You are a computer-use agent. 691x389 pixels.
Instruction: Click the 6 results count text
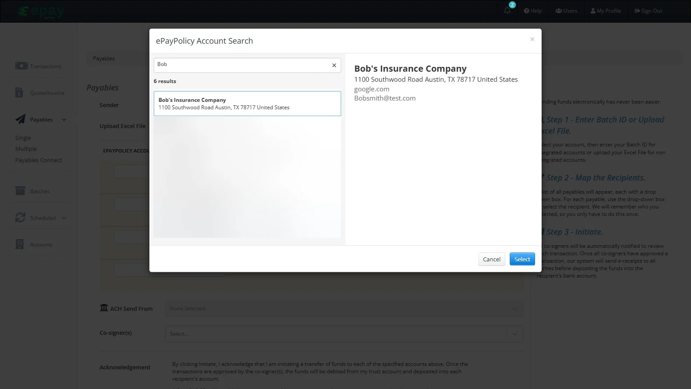tap(165, 81)
